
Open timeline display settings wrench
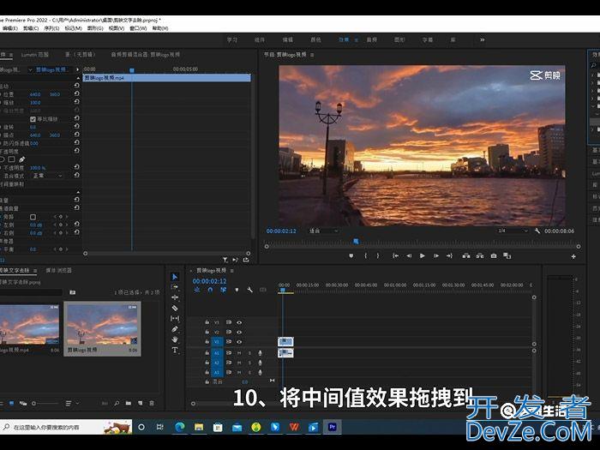point(250,290)
